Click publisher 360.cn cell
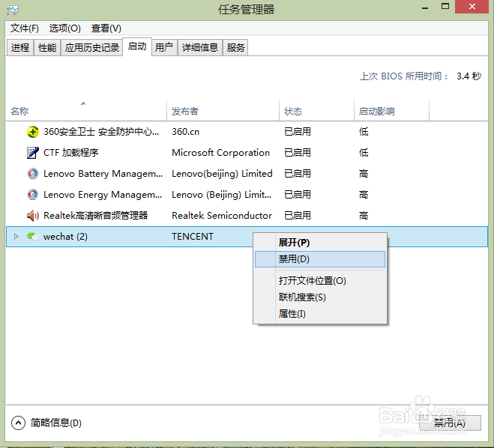The width and height of the screenshot is (494, 448). pyautogui.click(x=186, y=132)
